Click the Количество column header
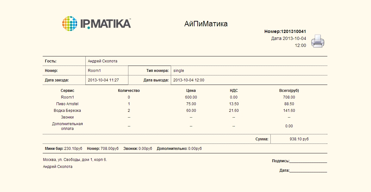The width and height of the screenshot is (371, 192). coord(129,91)
